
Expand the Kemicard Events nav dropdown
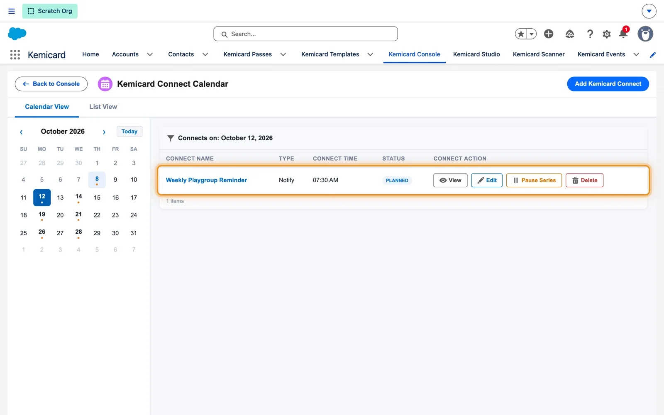coord(636,55)
